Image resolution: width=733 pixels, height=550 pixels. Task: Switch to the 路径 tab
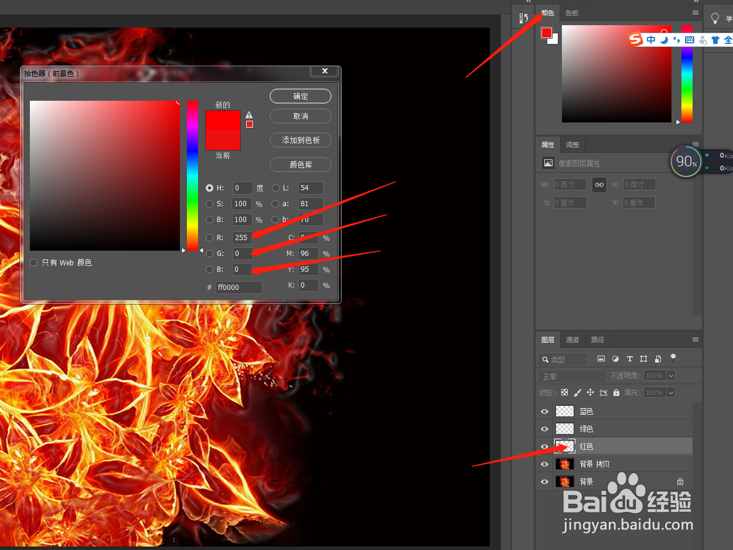(598, 340)
